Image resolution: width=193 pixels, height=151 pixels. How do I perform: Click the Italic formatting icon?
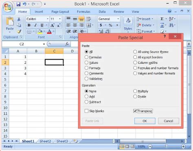tap(35, 25)
